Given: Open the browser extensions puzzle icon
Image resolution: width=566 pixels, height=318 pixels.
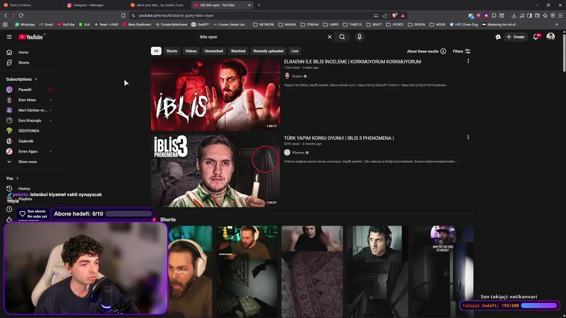Looking at the screenshot, I should [494, 15].
